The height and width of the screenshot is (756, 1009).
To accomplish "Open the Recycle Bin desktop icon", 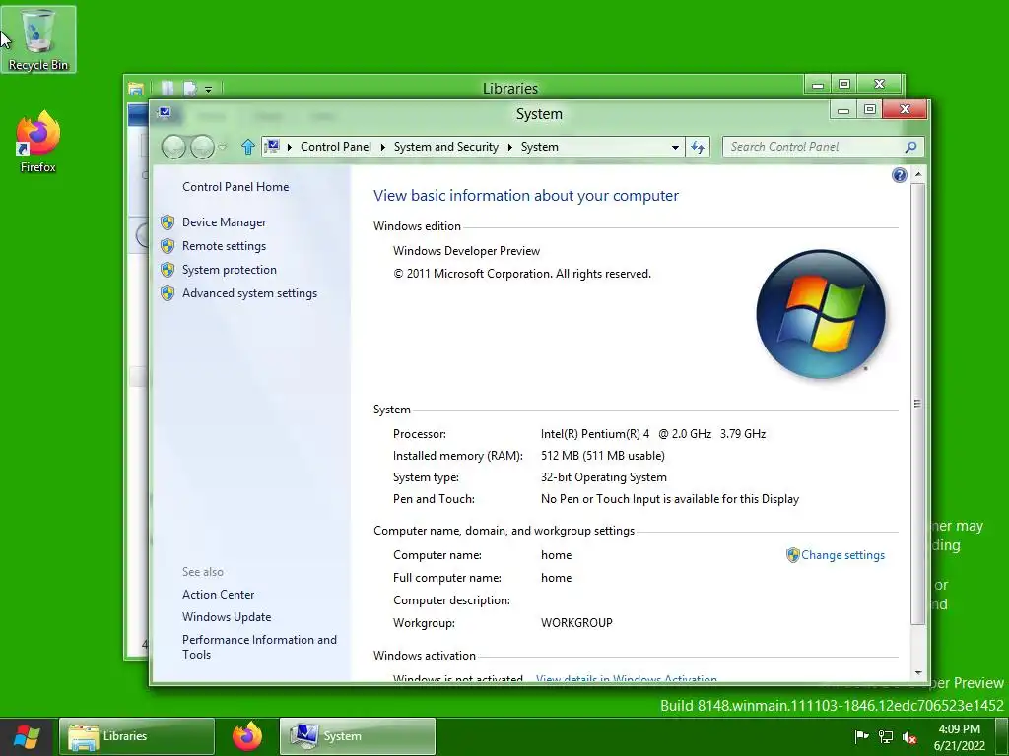I will (x=38, y=39).
